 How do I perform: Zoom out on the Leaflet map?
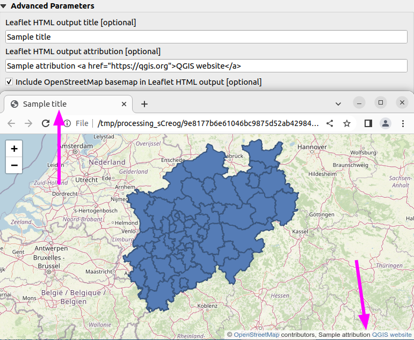(x=14, y=166)
